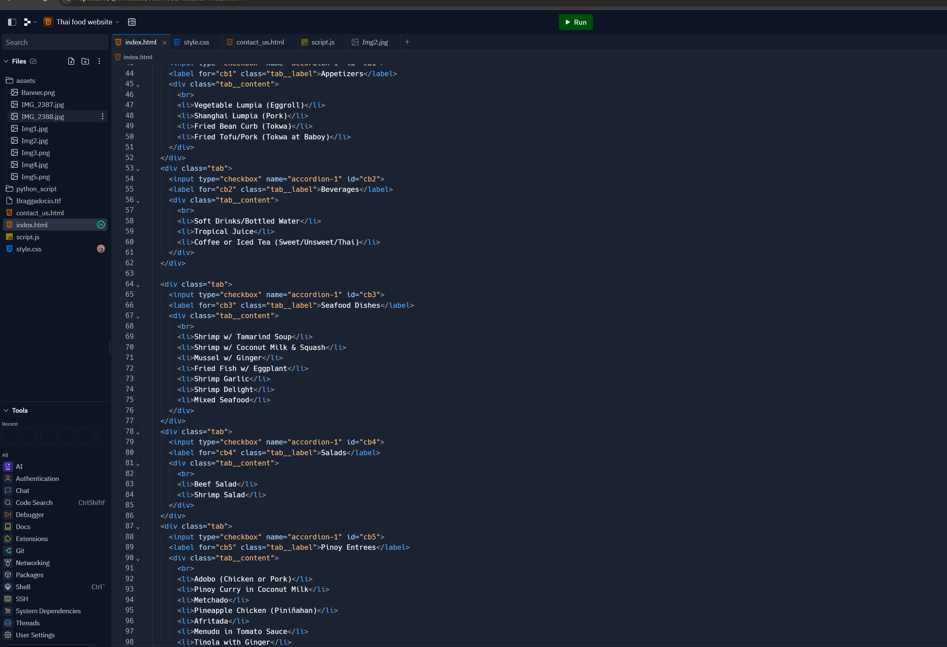The height and width of the screenshot is (647, 947).
Task: Open the Files panel three-dot menu
Action: [99, 61]
